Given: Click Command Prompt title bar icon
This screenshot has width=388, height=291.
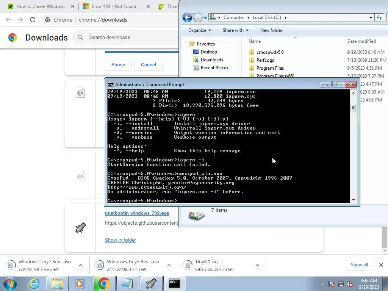Looking at the screenshot, I should pyautogui.click(x=110, y=84).
